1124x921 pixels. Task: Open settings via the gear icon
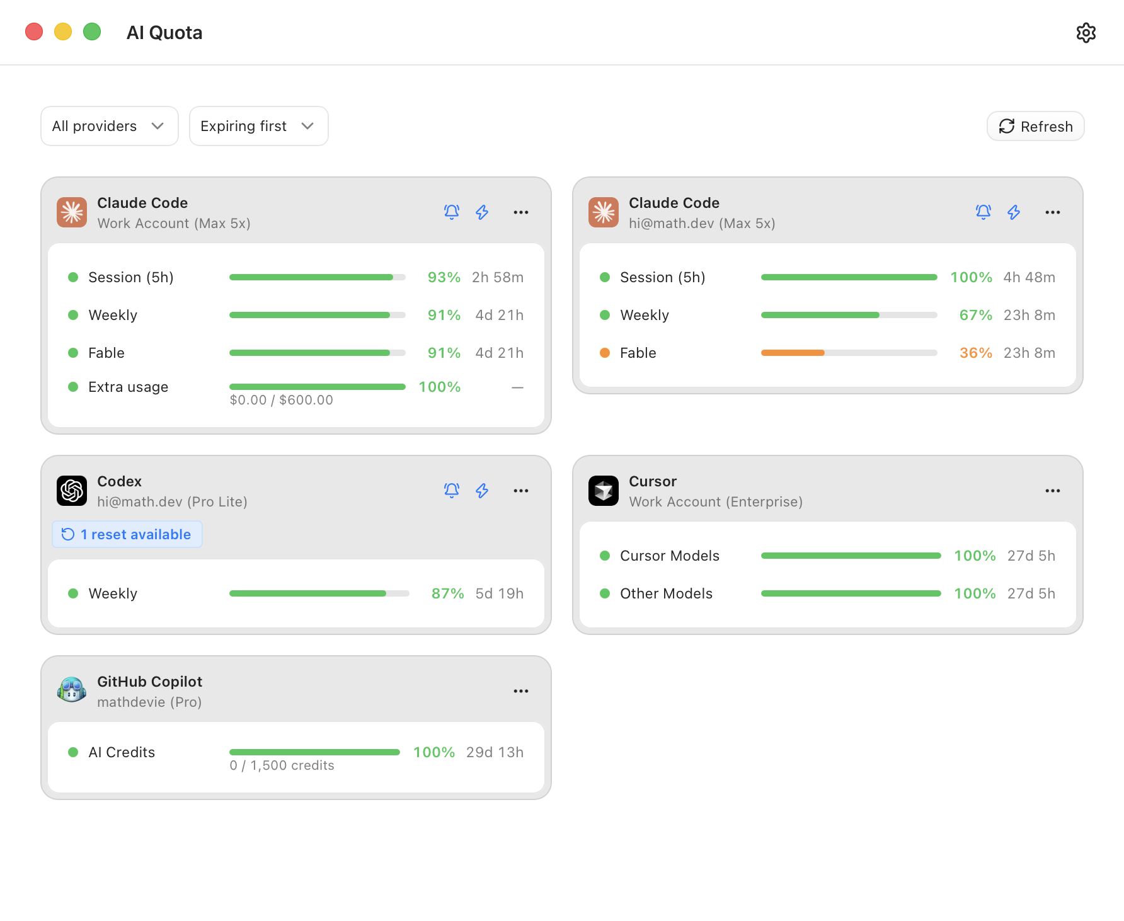1086,33
